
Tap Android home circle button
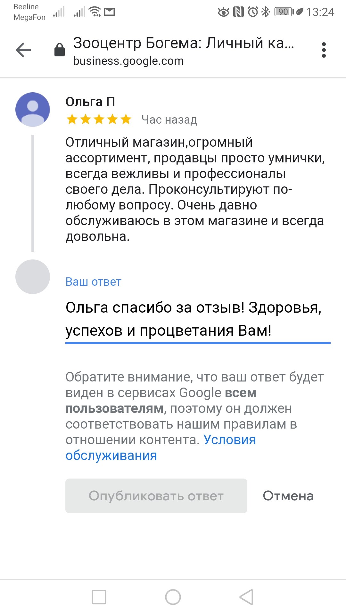tap(173, 597)
